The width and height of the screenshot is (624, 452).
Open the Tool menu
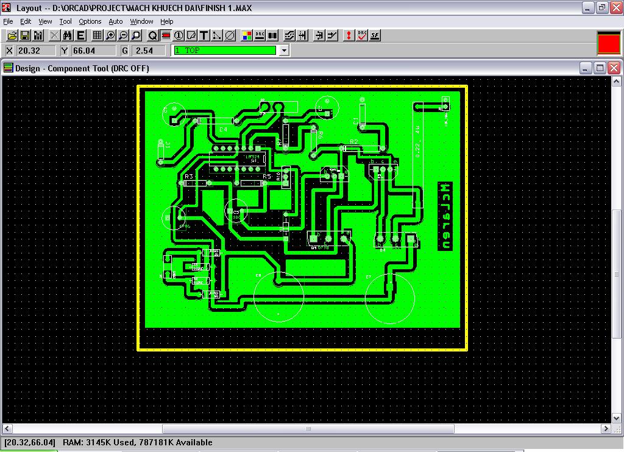(65, 21)
